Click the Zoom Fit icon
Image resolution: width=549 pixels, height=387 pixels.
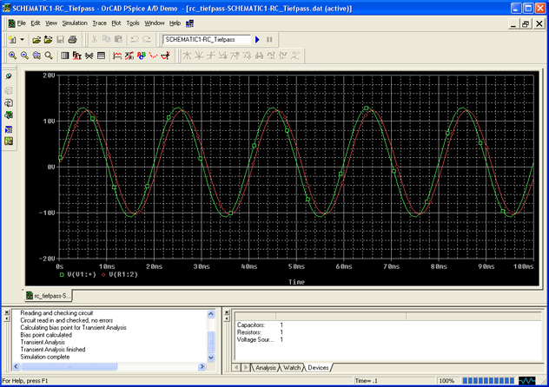(49, 56)
